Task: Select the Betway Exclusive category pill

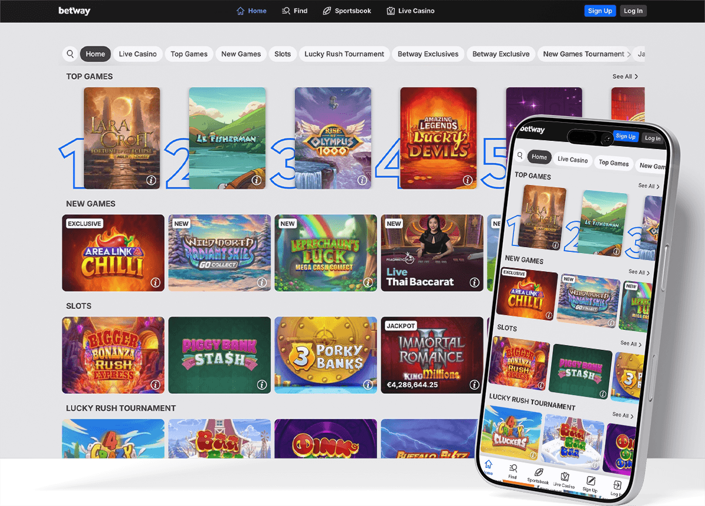Action: [x=501, y=54]
